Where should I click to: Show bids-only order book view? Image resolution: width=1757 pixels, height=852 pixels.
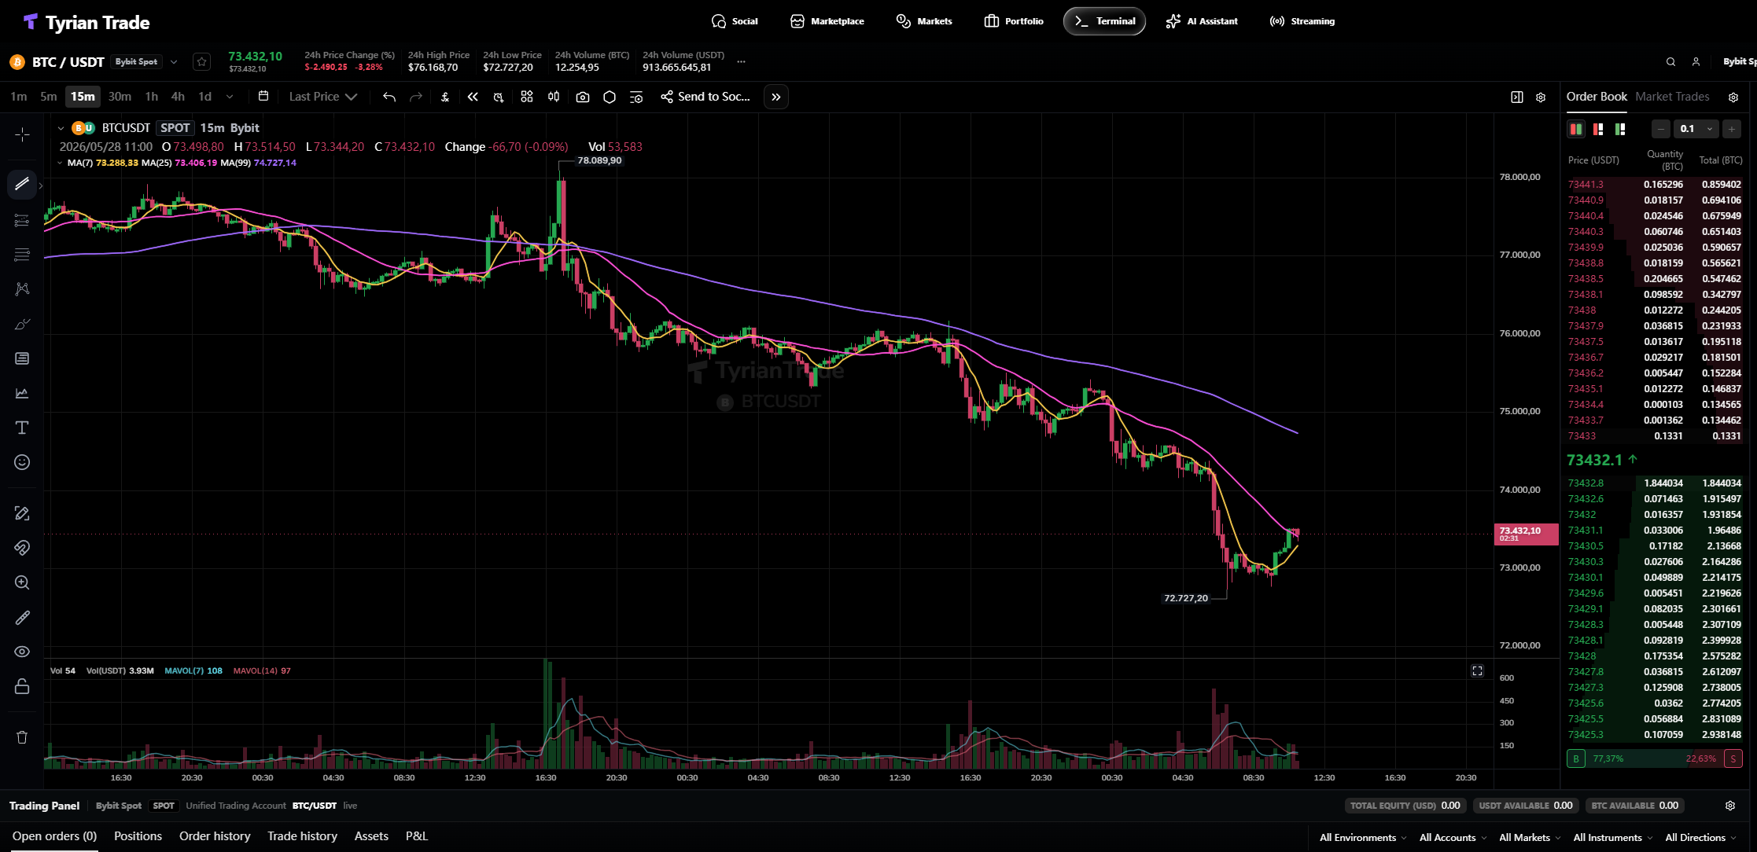coord(1620,129)
